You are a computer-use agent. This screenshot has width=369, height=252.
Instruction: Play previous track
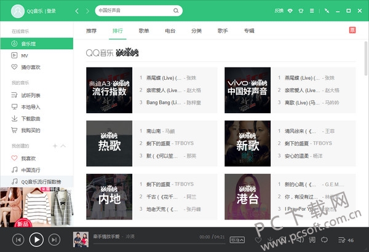click(18, 240)
